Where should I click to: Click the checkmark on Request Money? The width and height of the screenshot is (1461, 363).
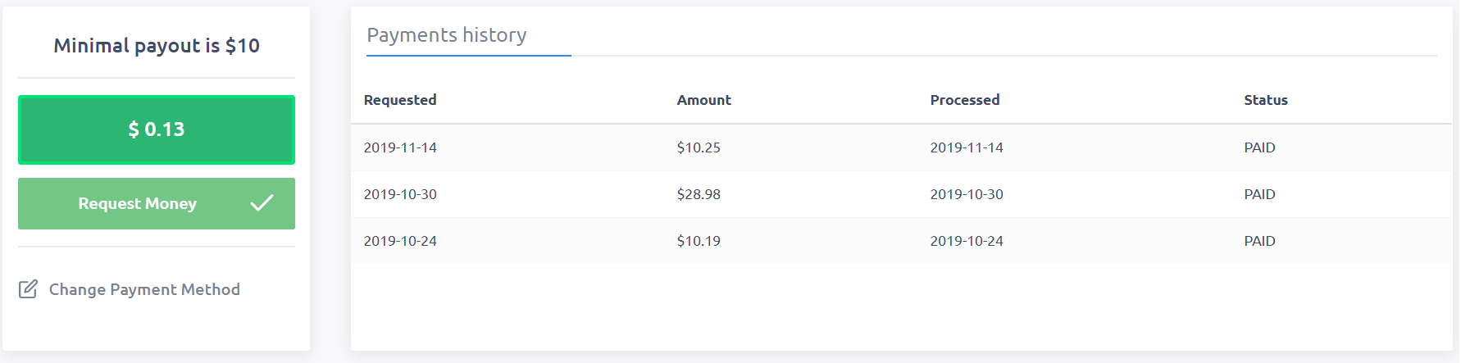pyautogui.click(x=262, y=203)
